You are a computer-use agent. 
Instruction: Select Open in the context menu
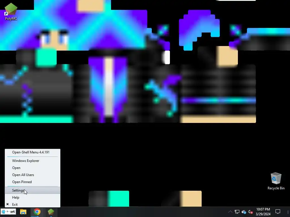33,168
